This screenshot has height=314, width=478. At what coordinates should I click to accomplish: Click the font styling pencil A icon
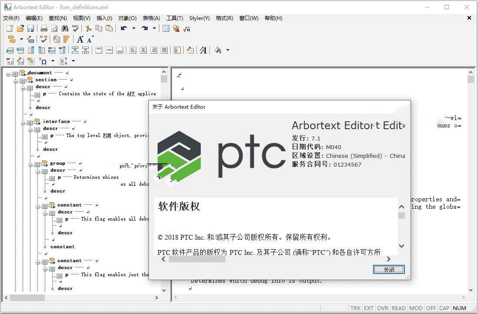pyautogui.click(x=203, y=50)
